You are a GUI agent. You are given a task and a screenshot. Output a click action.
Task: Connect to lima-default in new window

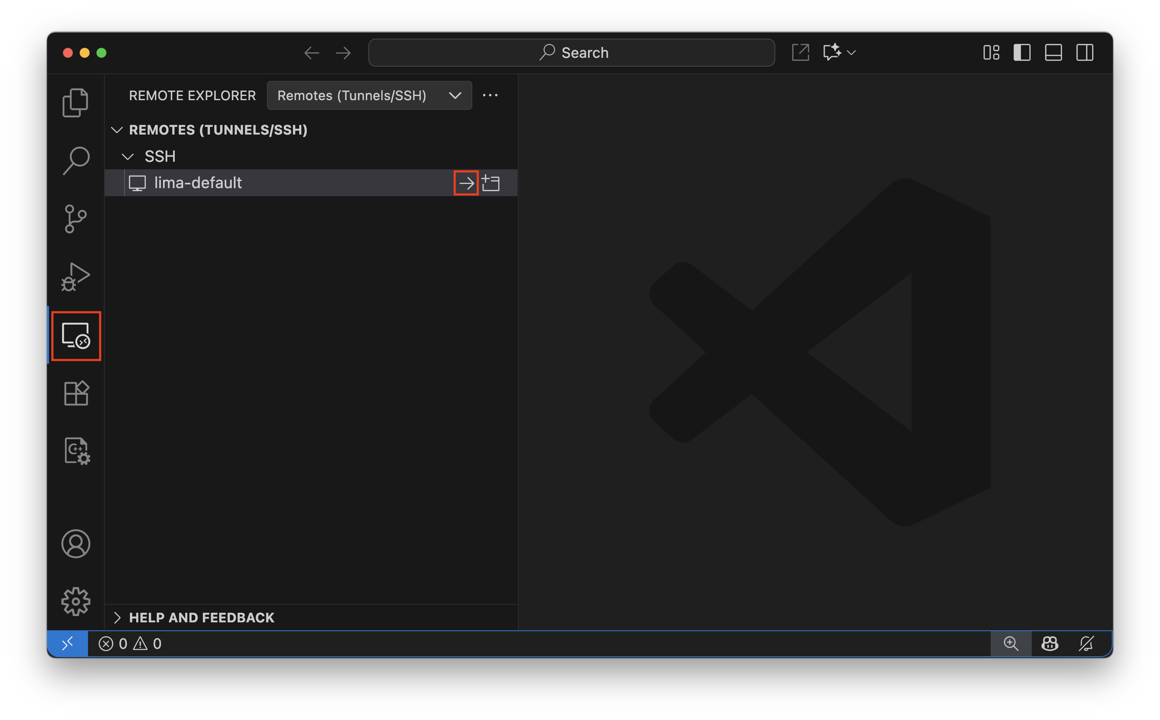[490, 183]
